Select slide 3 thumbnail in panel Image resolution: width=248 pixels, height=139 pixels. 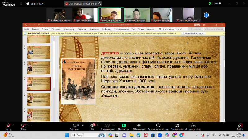point(38,68)
